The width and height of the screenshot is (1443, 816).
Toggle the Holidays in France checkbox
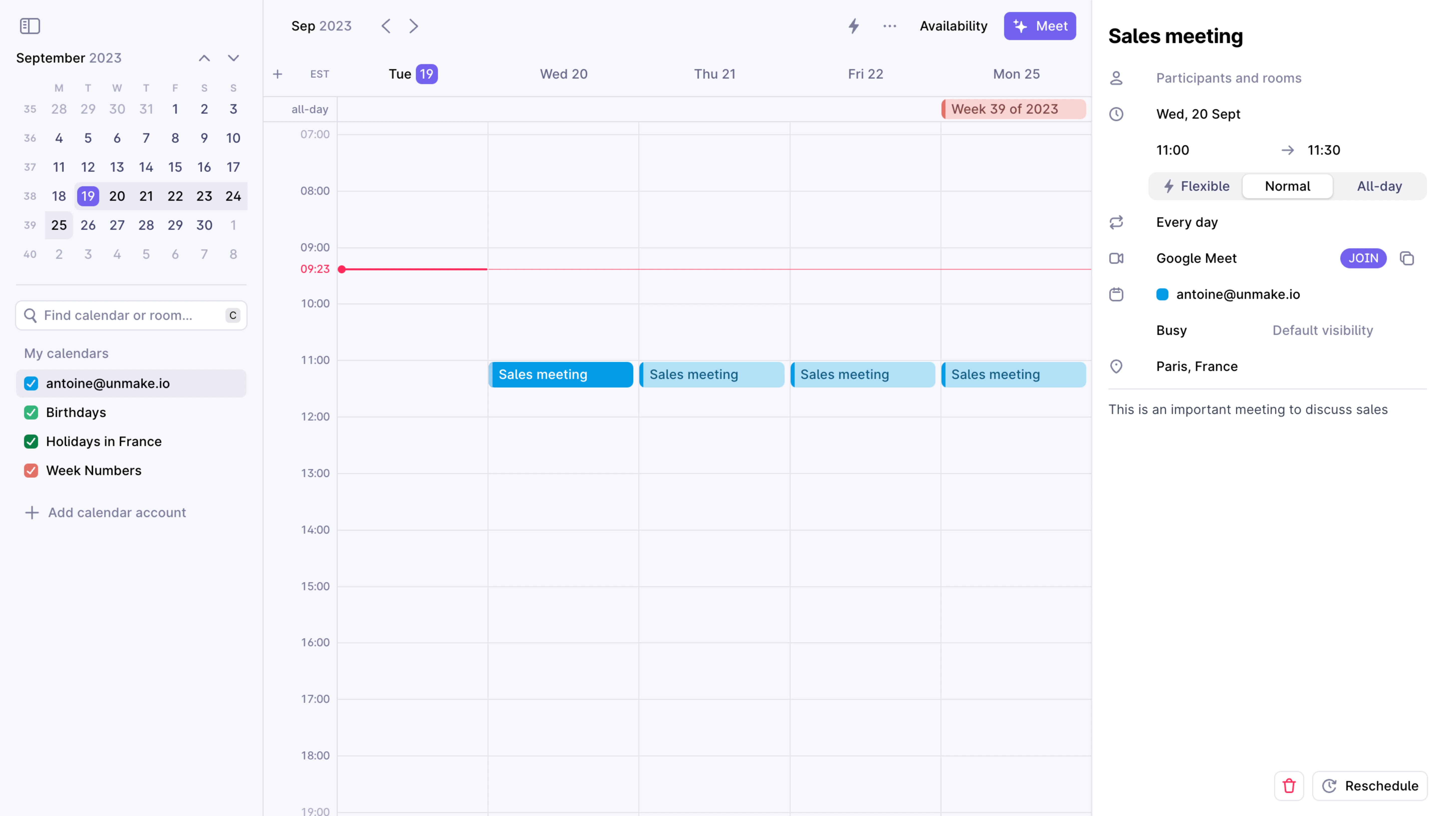[x=31, y=442]
